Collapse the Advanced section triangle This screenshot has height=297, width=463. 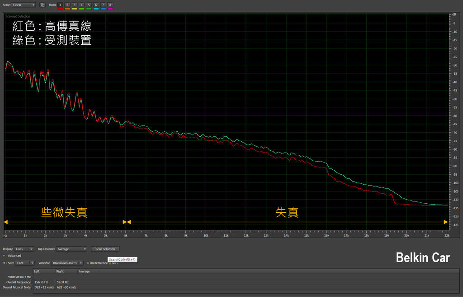[x=5, y=256]
